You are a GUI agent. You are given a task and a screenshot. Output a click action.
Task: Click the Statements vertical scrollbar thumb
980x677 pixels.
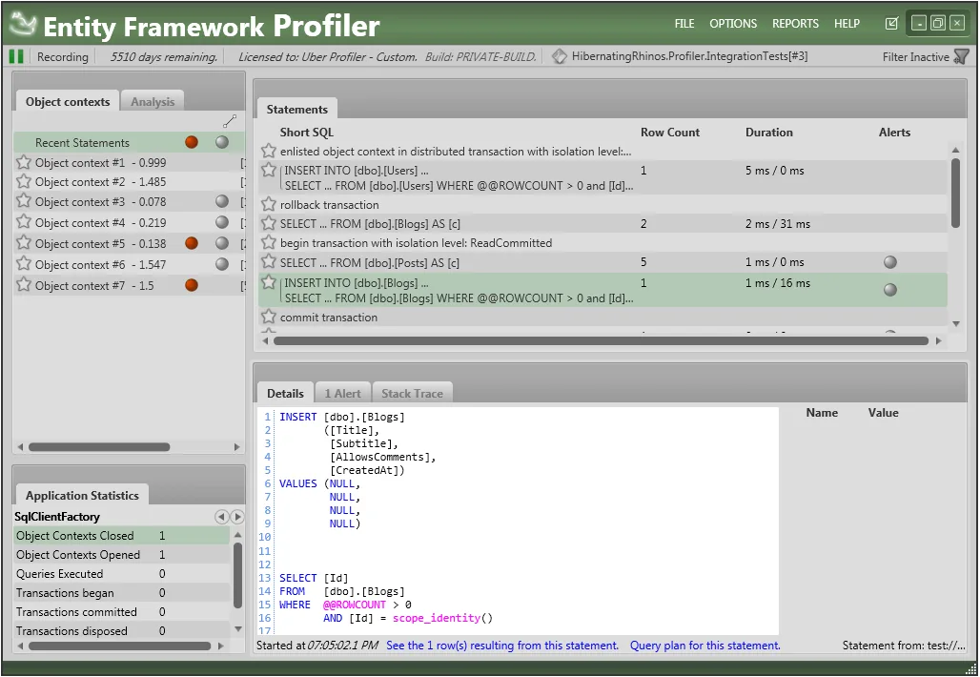pyautogui.click(x=955, y=193)
